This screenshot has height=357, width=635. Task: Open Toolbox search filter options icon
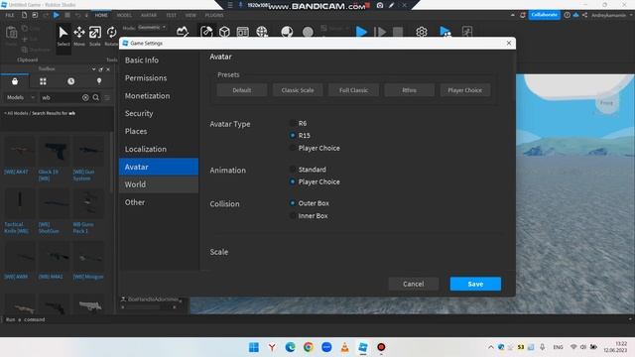107,97
